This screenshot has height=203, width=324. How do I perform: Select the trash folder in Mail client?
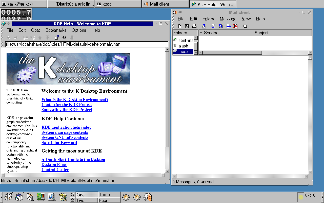point(183,46)
